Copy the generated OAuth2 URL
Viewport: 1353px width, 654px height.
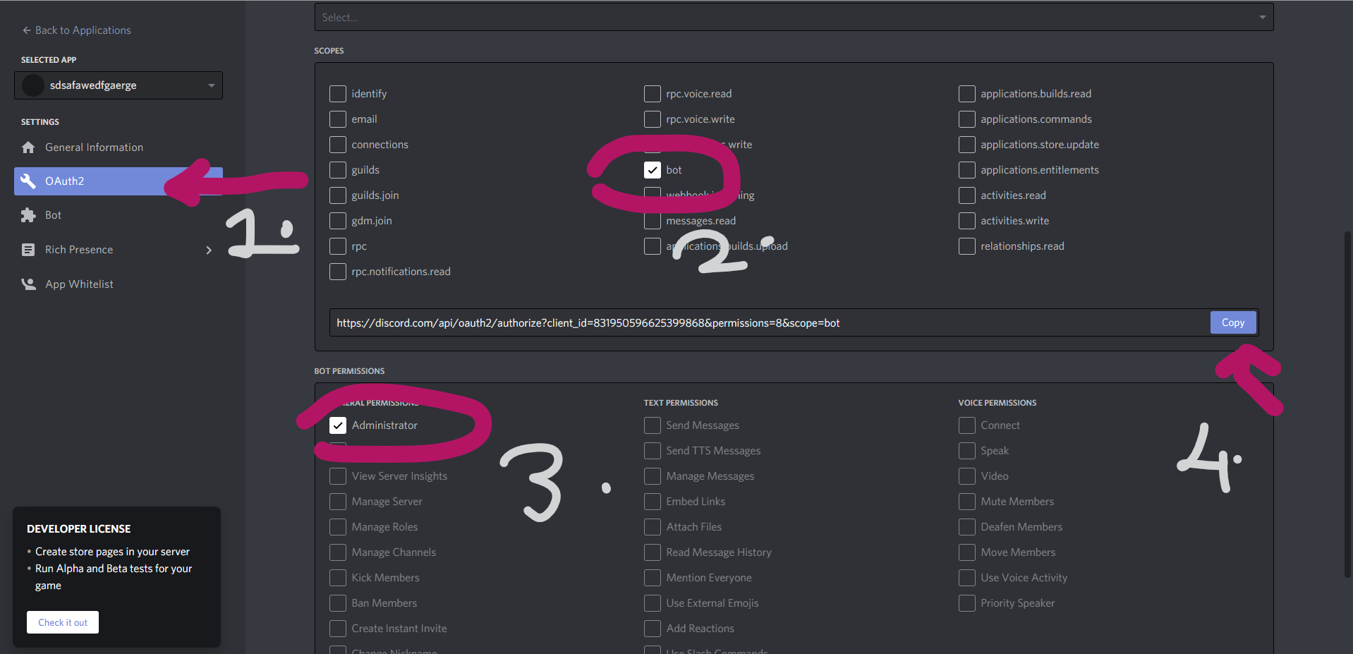(1233, 322)
